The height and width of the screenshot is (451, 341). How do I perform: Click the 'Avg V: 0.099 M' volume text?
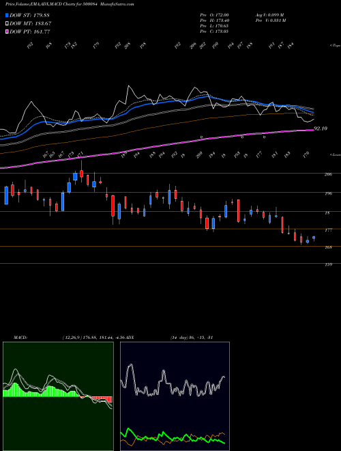(x=269, y=14)
